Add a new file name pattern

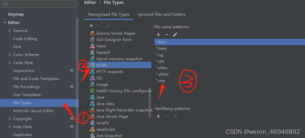pyautogui.click(x=158, y=35)
